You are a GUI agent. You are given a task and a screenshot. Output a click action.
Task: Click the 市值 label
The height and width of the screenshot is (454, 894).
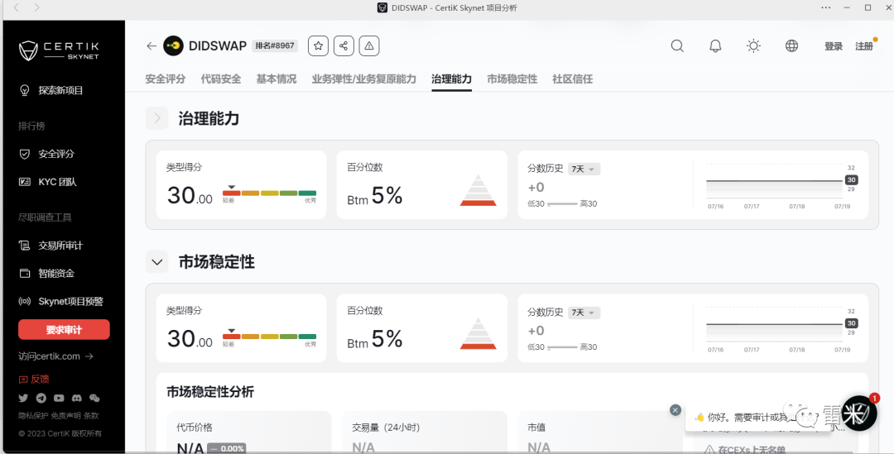(536, 428)
